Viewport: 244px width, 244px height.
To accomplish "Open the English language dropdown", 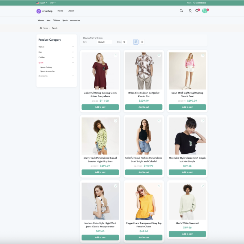I will click(42, 2).
